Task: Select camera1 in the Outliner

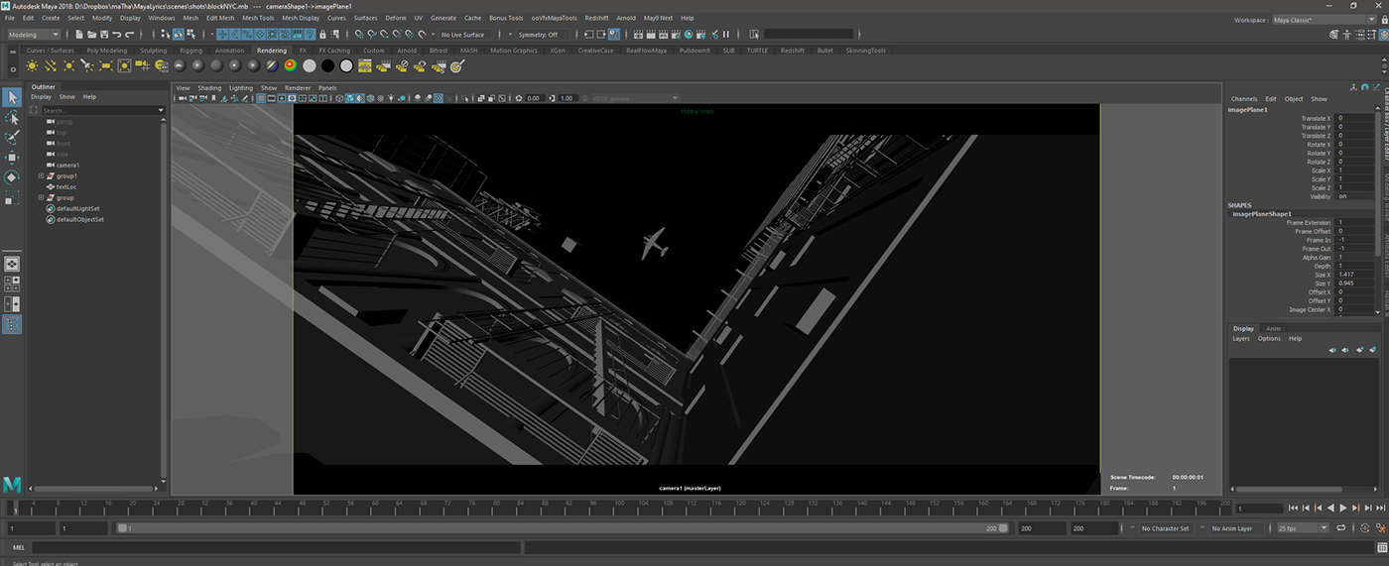Action: point(67,166)
